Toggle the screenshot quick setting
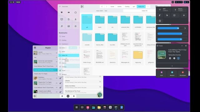The image size is (200, 112). point(174,15)
